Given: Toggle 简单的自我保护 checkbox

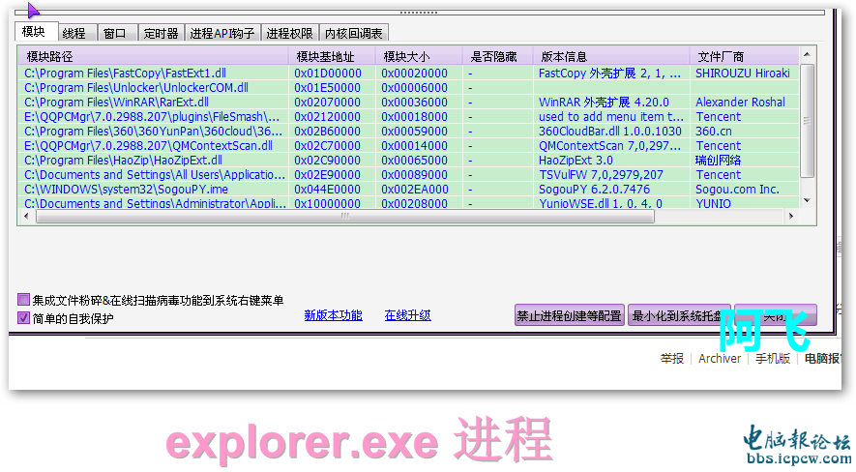Looking at the screenshot, I should (x=23, y=317).
